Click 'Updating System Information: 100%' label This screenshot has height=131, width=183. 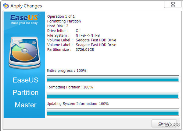77,104
